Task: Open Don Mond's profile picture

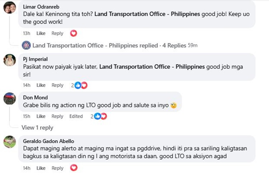Action: (10, 98)
